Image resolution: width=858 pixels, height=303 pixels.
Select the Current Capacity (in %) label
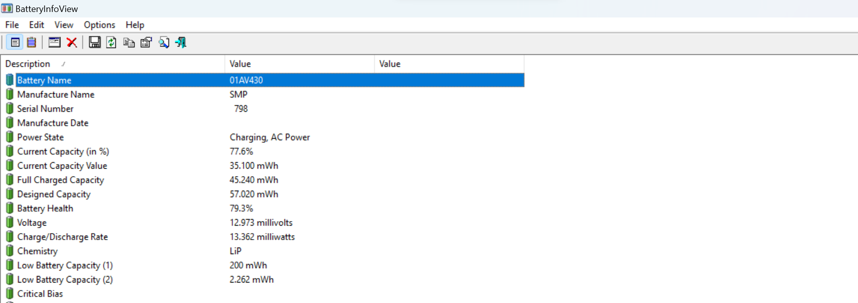coord(63,151)
